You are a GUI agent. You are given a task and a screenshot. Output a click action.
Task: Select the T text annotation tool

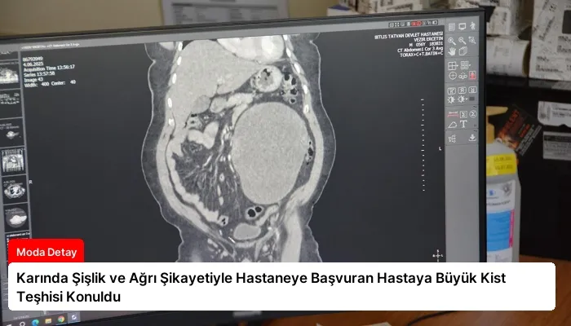tap(463, 124)
